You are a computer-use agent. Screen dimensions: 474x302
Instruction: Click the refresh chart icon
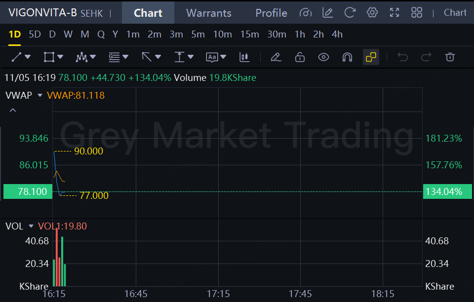click(350, 13)
